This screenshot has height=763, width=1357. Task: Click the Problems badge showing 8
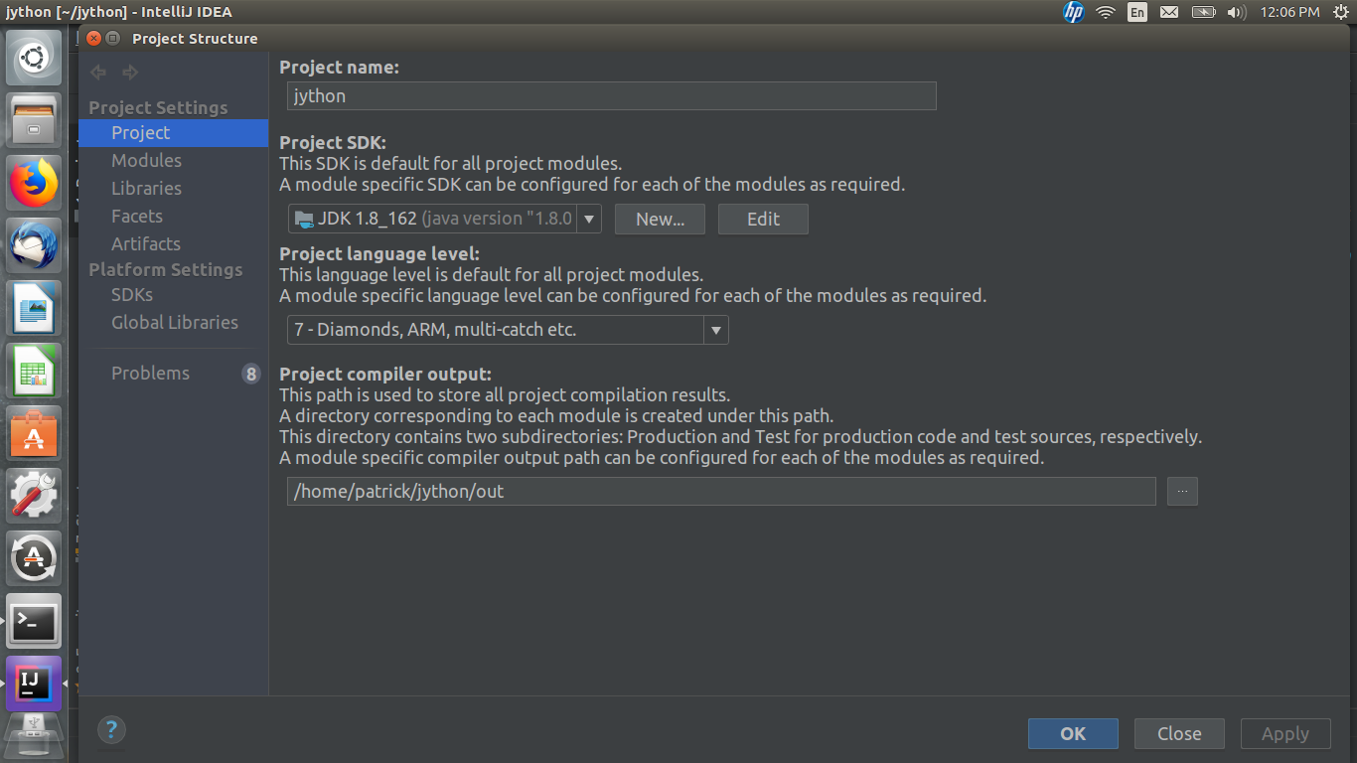249,373
